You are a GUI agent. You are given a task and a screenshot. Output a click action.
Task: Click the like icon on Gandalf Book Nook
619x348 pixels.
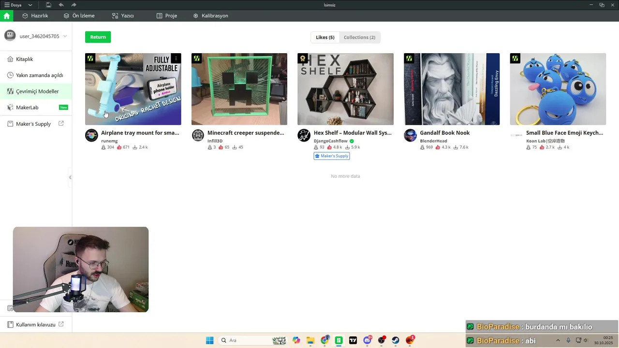(x=438, y=147)
